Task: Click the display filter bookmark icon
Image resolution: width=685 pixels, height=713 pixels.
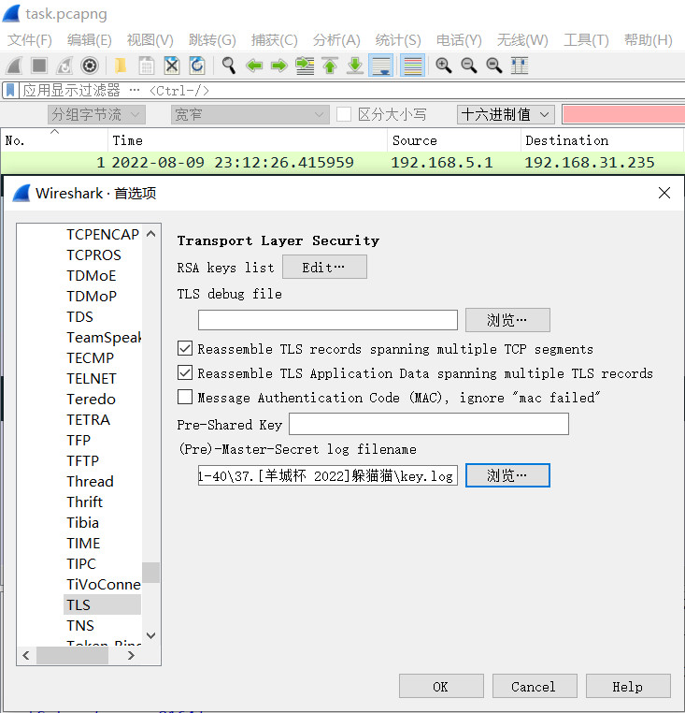Action: 10,90
